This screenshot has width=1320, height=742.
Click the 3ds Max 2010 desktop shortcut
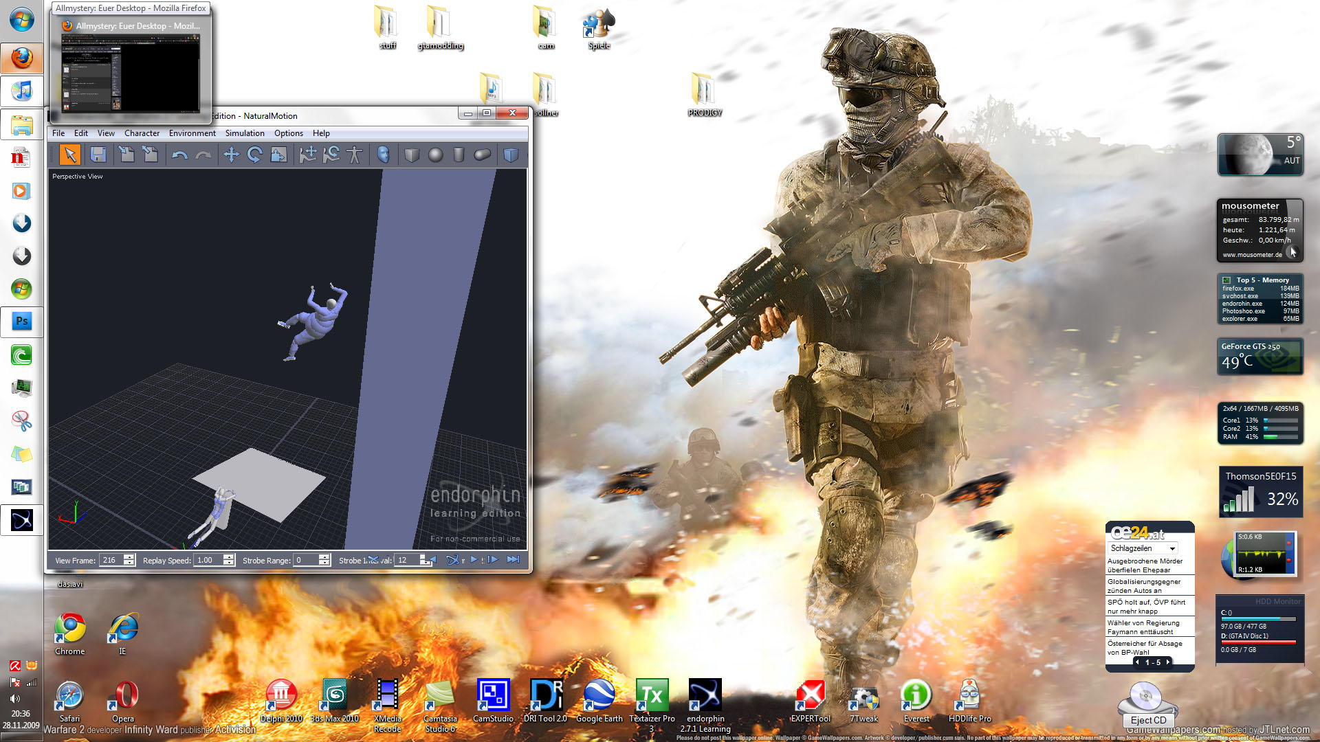coord(335,701)
